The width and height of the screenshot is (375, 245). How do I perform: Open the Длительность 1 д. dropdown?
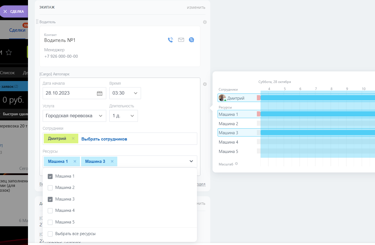(123, 116)
